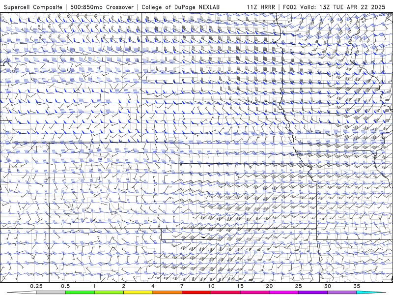
Task: Click the 0.25 value on the color scale
Action: (x=36, y=286)
